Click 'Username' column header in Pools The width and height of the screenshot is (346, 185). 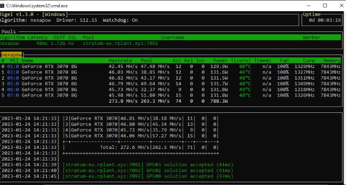tap(172, 37)
